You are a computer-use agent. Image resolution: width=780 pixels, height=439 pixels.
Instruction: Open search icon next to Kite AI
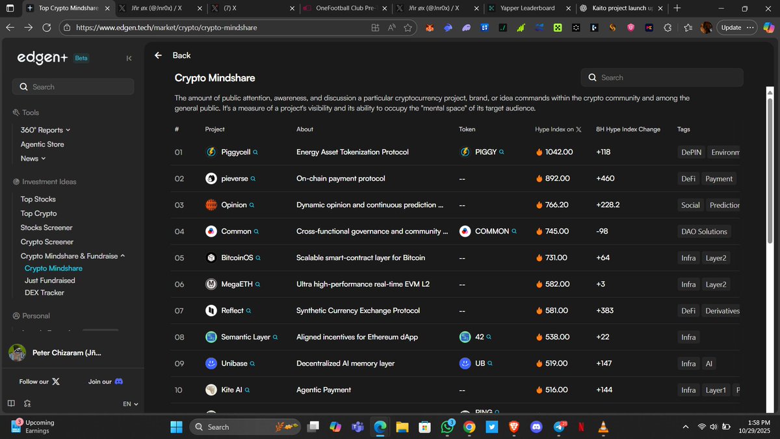tap(247, 390)
